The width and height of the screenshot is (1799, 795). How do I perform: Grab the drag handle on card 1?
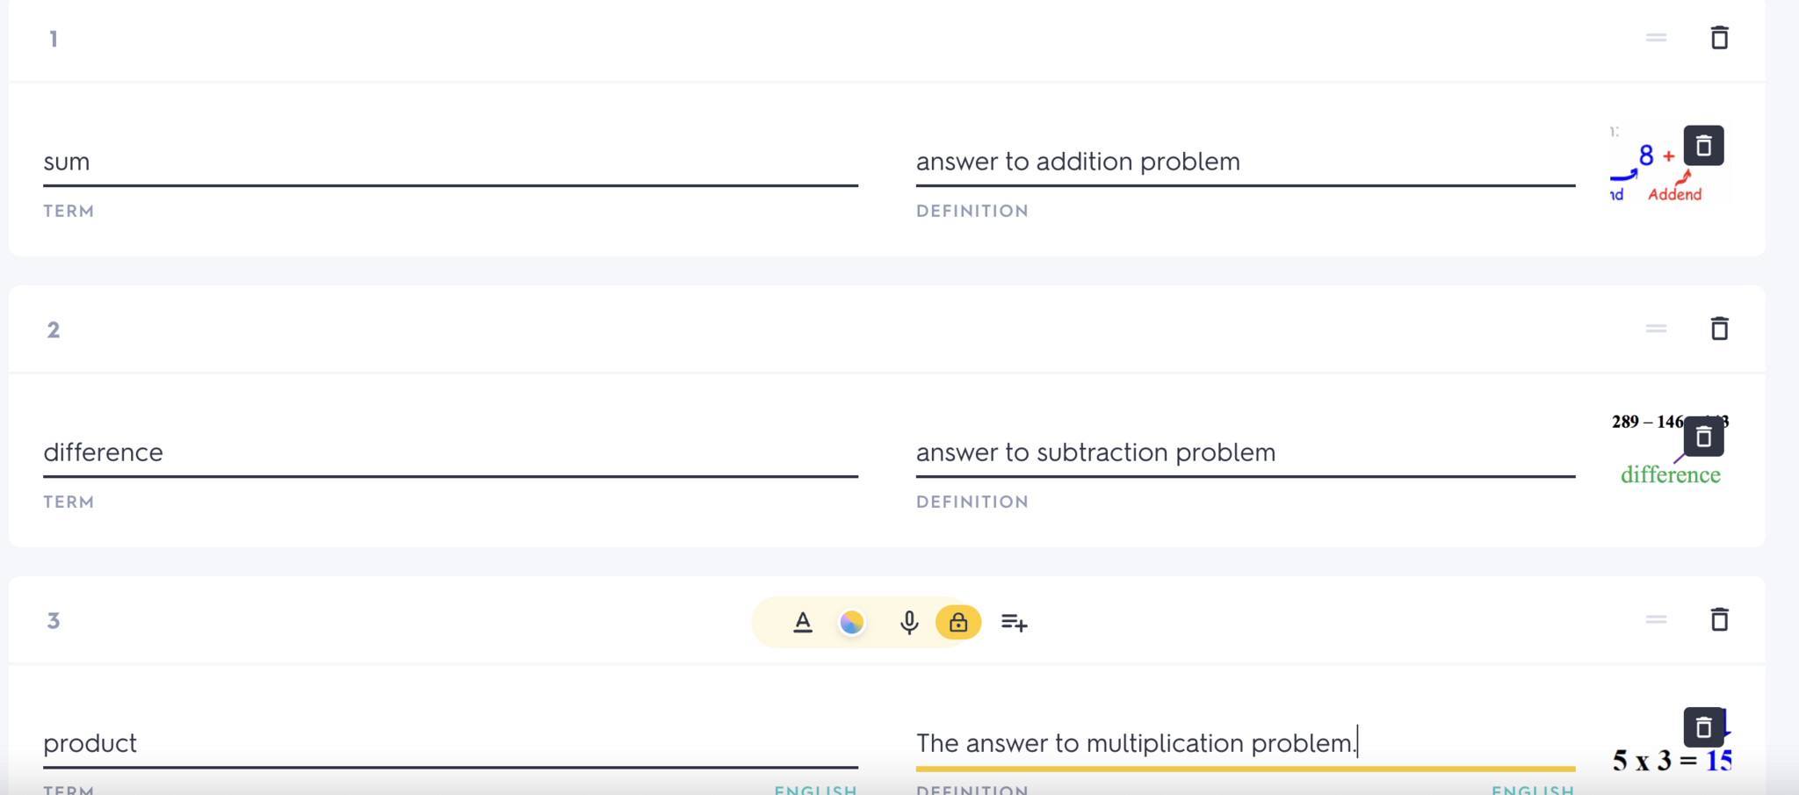pyautogui.click(x=1656, y=38)
